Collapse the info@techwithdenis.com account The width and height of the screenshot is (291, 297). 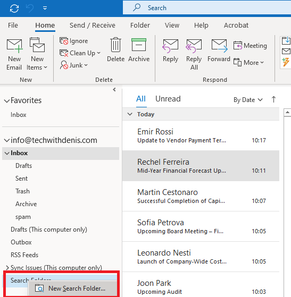tap(7, 141)
